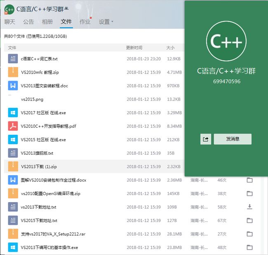Viewport: 268px width, 255px height.
Task: Select the 文件 tab
Action: (66, 22)
